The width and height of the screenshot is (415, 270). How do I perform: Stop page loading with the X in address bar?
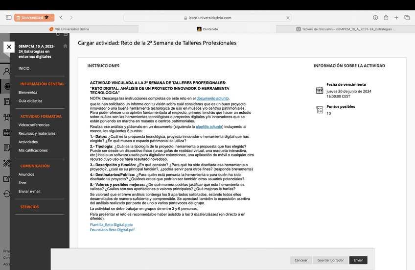(x=288, y=18)
